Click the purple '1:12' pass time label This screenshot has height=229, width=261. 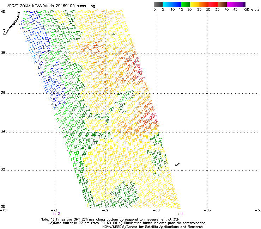point(56,214)
